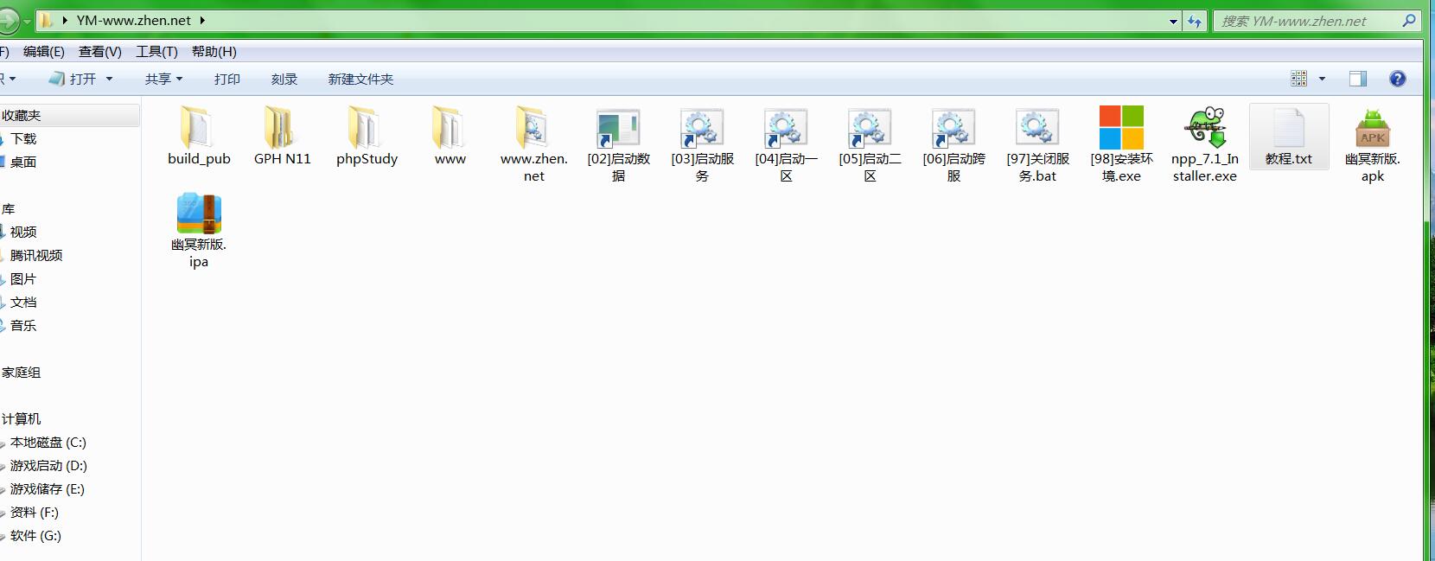Select the build_pub folder icon
The height and width of the screenshot is (561, 1435).
tap(199, 130)
